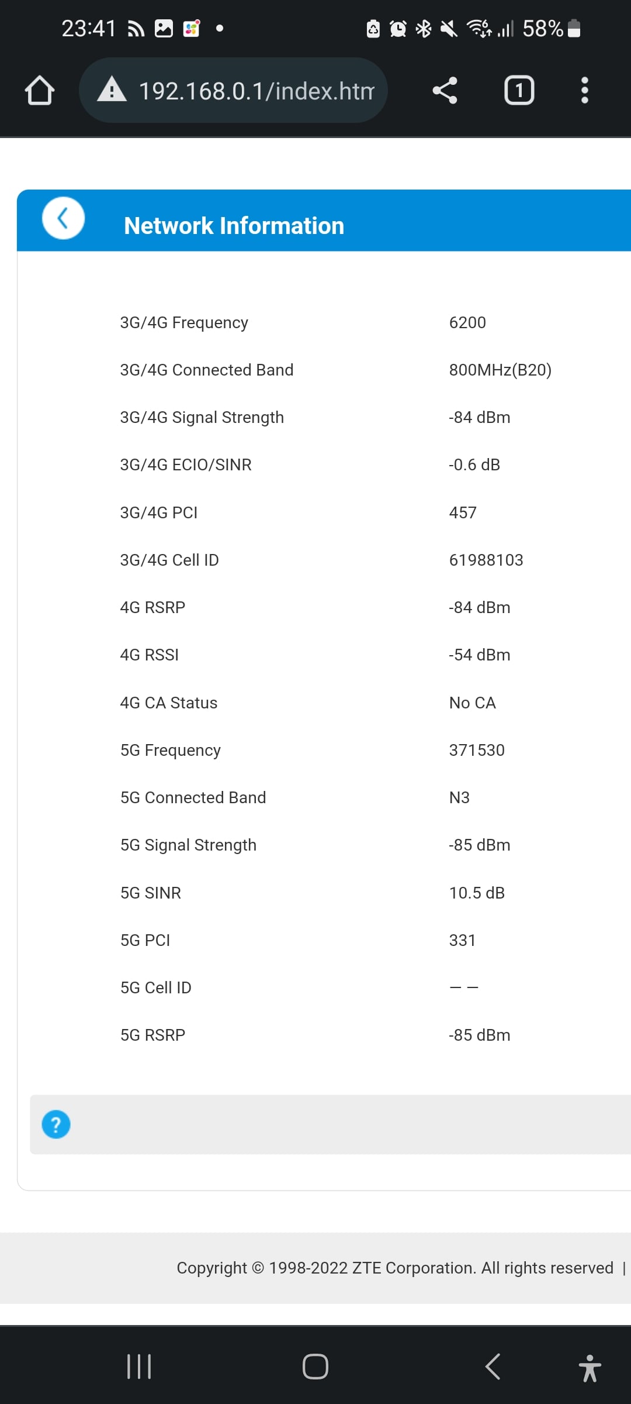The width and height of the screenshot is (631, 1404).
Task: Tap the accessibility shortcut icon
Action: [590, 1368]
